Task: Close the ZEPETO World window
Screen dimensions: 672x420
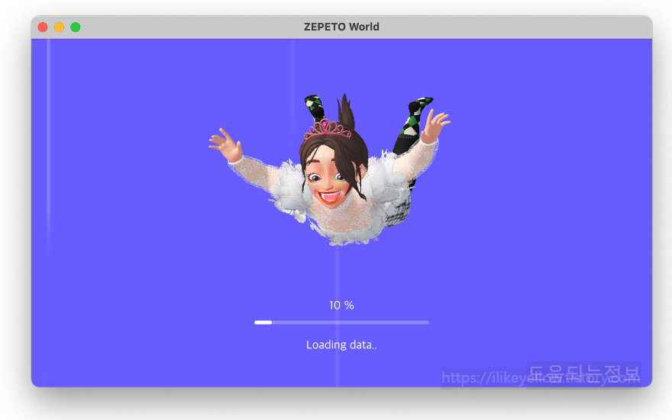Action: point(43,27)
